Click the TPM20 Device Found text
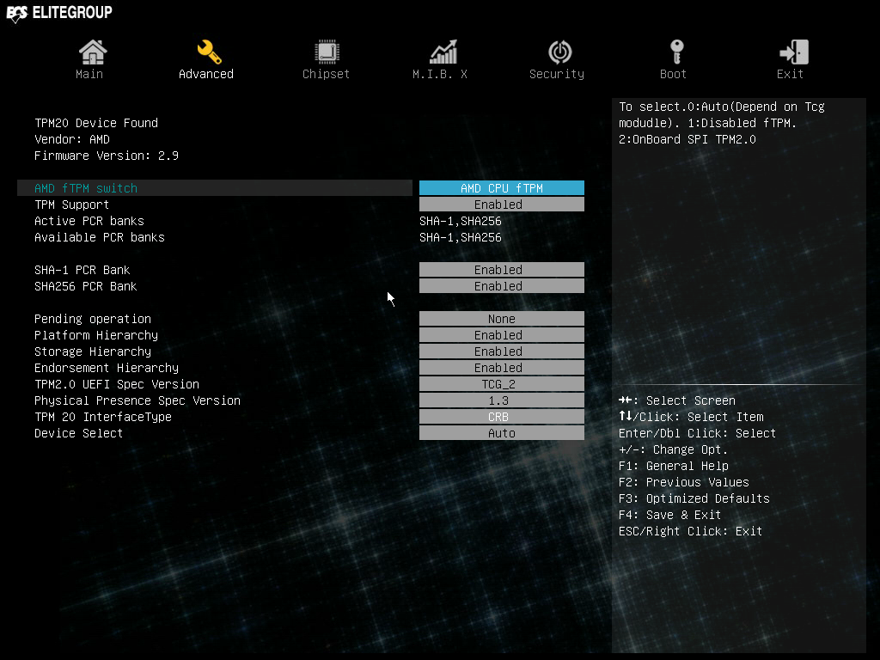This screenshot has height=660, width=880. tap(96, 123)
